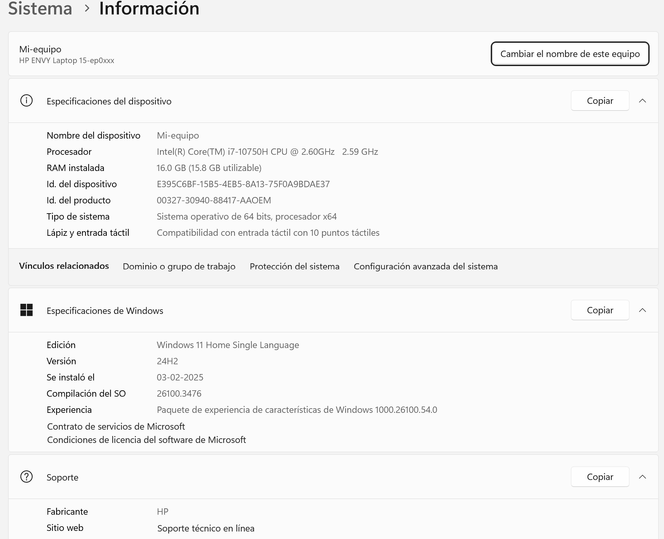Click the Experiencia label
The height and width of the screenshot is (539, 664).
pos(69,410)
